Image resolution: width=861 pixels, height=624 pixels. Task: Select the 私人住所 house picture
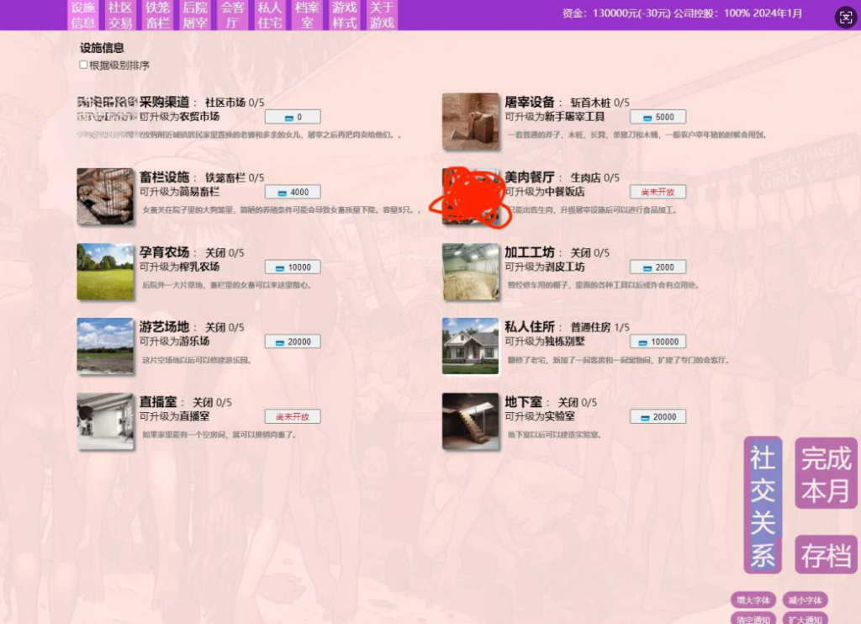[471, 346]
